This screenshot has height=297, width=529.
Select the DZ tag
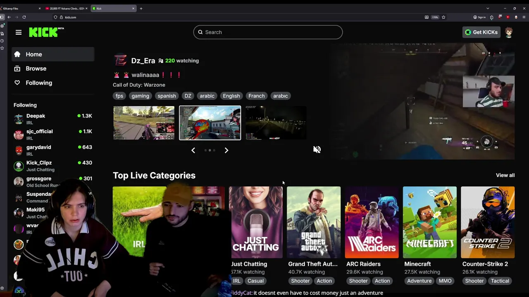point(188,96)
